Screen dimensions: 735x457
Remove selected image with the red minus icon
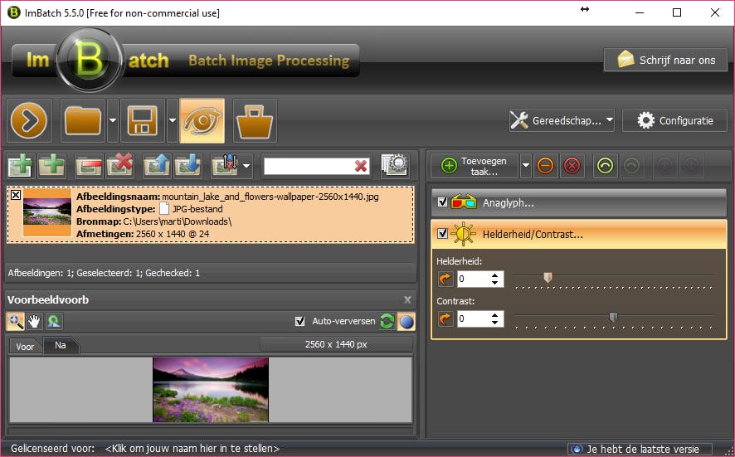tap(89, 165)
